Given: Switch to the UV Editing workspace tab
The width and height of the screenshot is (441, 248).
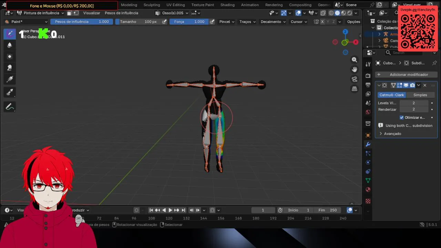Looking at the screenshot, I should (x=176, y=5).
